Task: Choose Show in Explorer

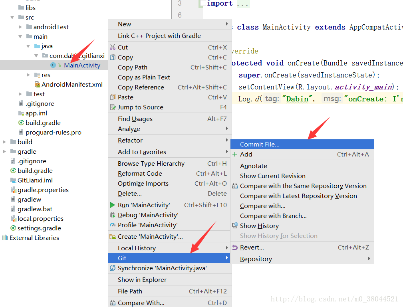Action: (170, 279)
